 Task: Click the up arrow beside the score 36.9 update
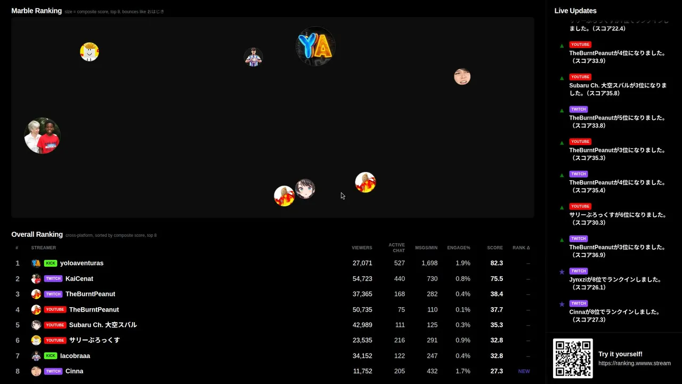pyautogui.click(x=562, y=240)
